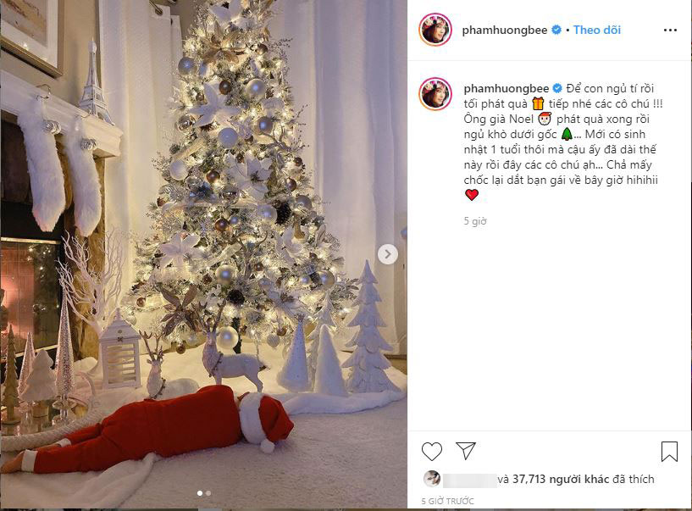Click the 5 giờ timestamp under caption
This screenshot has width=692, height=511.
point(475,221)
